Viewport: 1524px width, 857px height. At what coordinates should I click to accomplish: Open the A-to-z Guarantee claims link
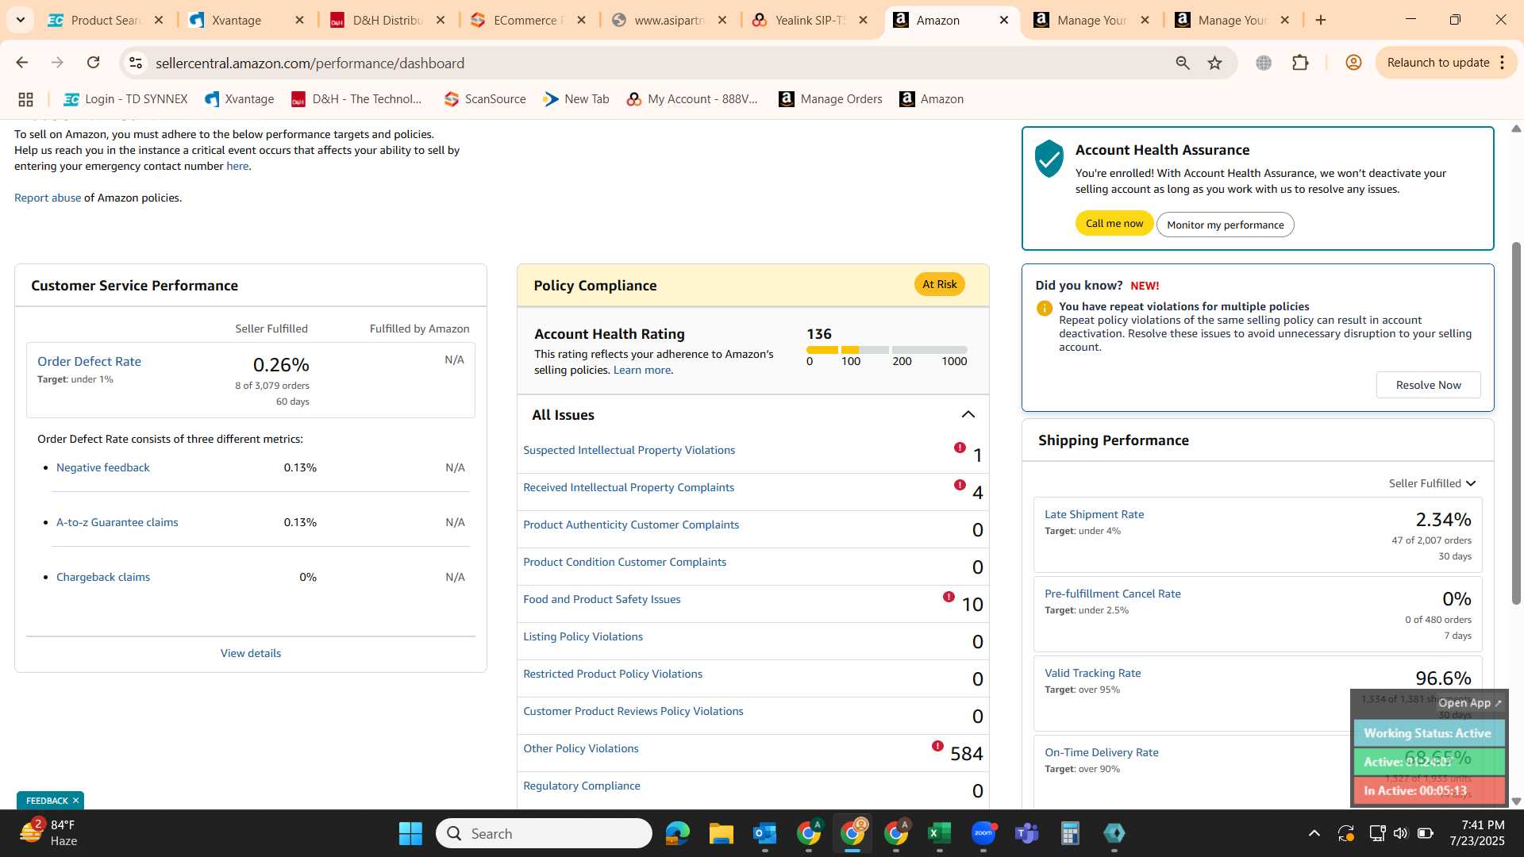click(x=117, y=522)
